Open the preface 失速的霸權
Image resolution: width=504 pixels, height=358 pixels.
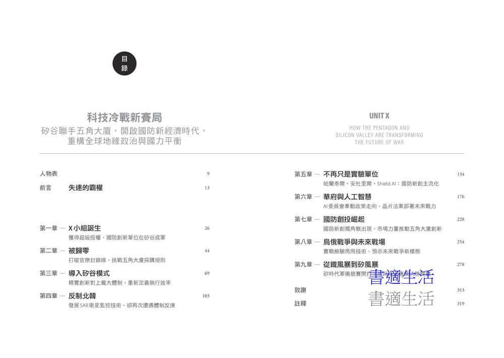(85, 188)
